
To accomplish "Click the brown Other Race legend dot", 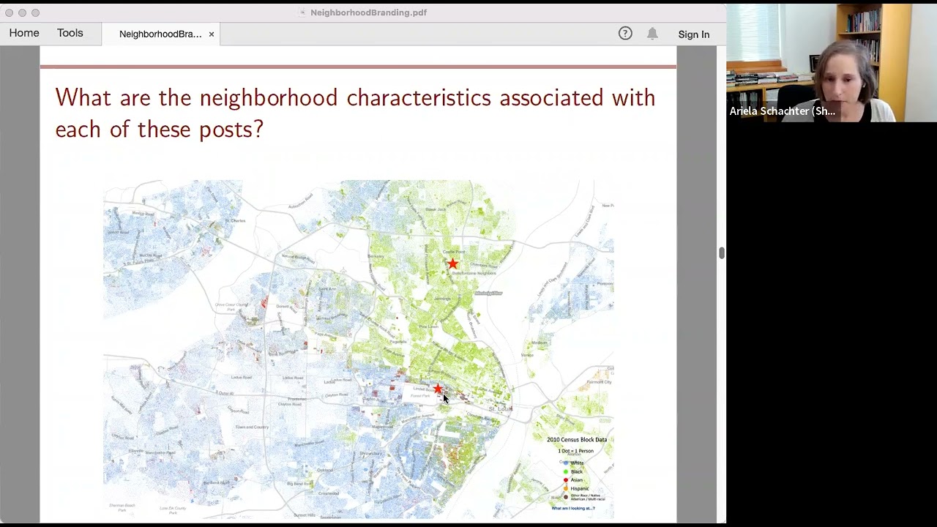I will click(566, 497).
